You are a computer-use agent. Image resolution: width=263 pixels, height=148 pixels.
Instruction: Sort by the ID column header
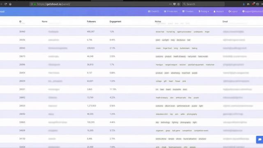(20, 21)
